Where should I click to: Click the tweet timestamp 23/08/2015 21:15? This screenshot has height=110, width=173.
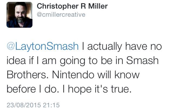click(x=33, y=105)
